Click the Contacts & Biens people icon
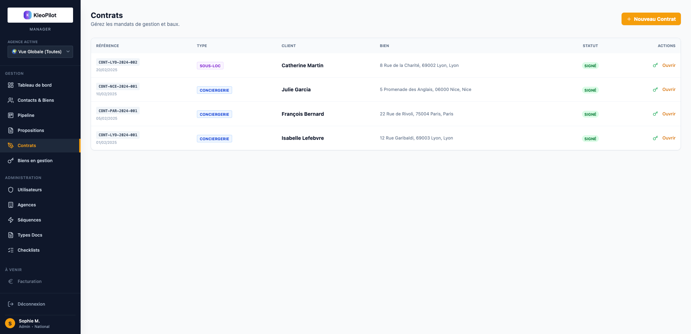The image size is (691, 334). tap(11, 100)
